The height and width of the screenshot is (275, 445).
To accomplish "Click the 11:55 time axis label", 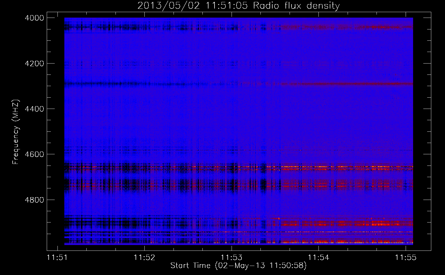I will (x=406, y=257).
